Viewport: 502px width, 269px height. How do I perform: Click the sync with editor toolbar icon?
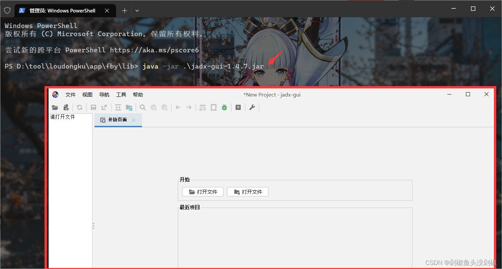pos(118,108)
